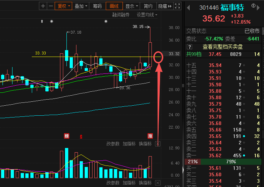Click 改参数 on volume indicator panel
Image resolution: width=264 pixels, height=187 pixels.
click(x=113, y=144)
